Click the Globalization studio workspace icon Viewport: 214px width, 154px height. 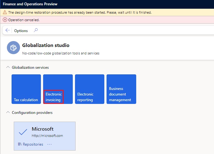tap(13, 48)
